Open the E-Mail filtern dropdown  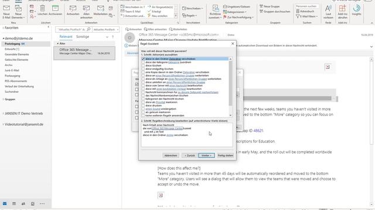[x=307, y=16]
